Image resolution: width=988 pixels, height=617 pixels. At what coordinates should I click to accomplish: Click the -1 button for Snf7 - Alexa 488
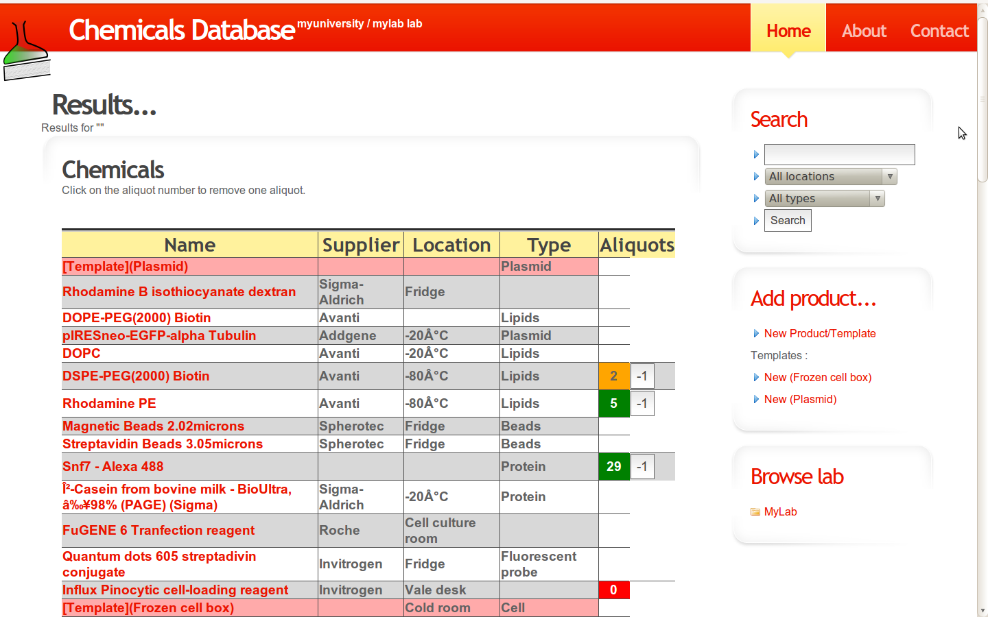642,466
